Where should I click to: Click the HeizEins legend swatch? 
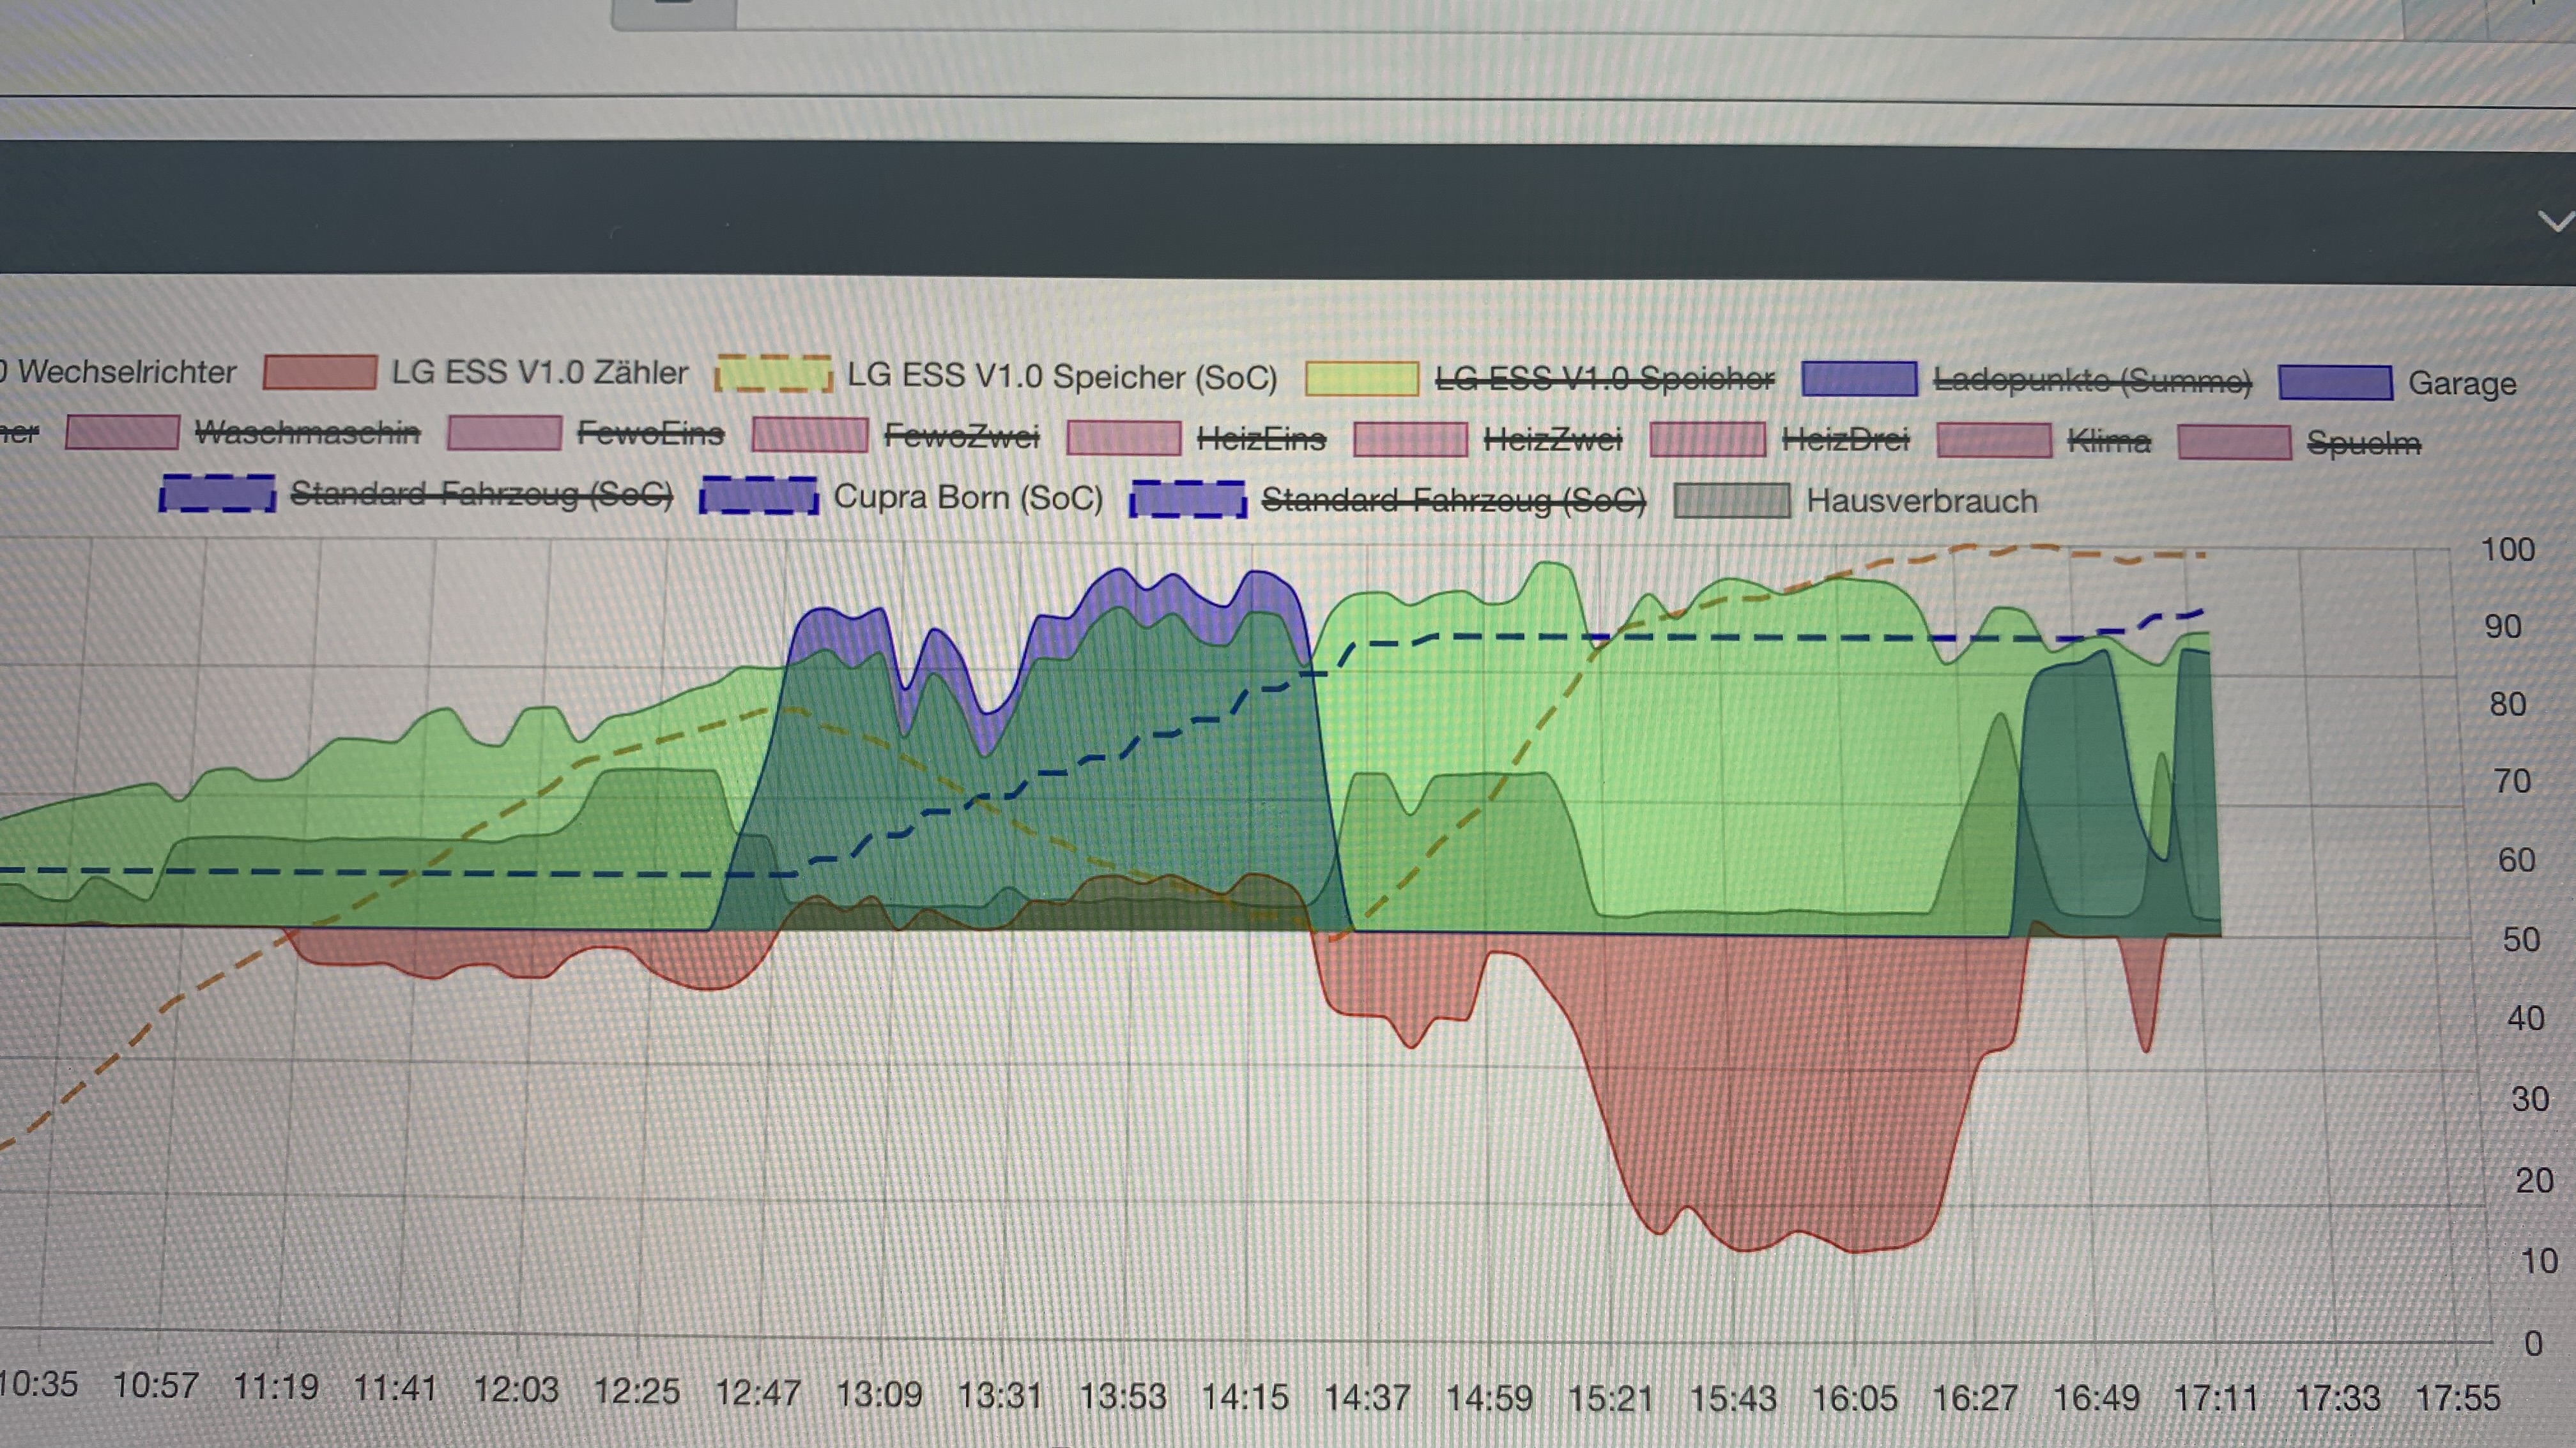(1124, 438)
